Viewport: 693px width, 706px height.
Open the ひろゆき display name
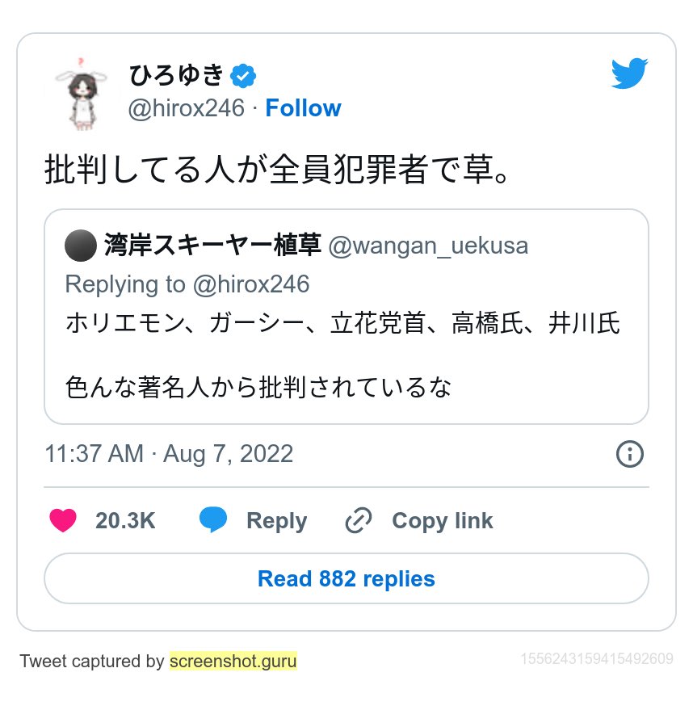pos(176,75)
